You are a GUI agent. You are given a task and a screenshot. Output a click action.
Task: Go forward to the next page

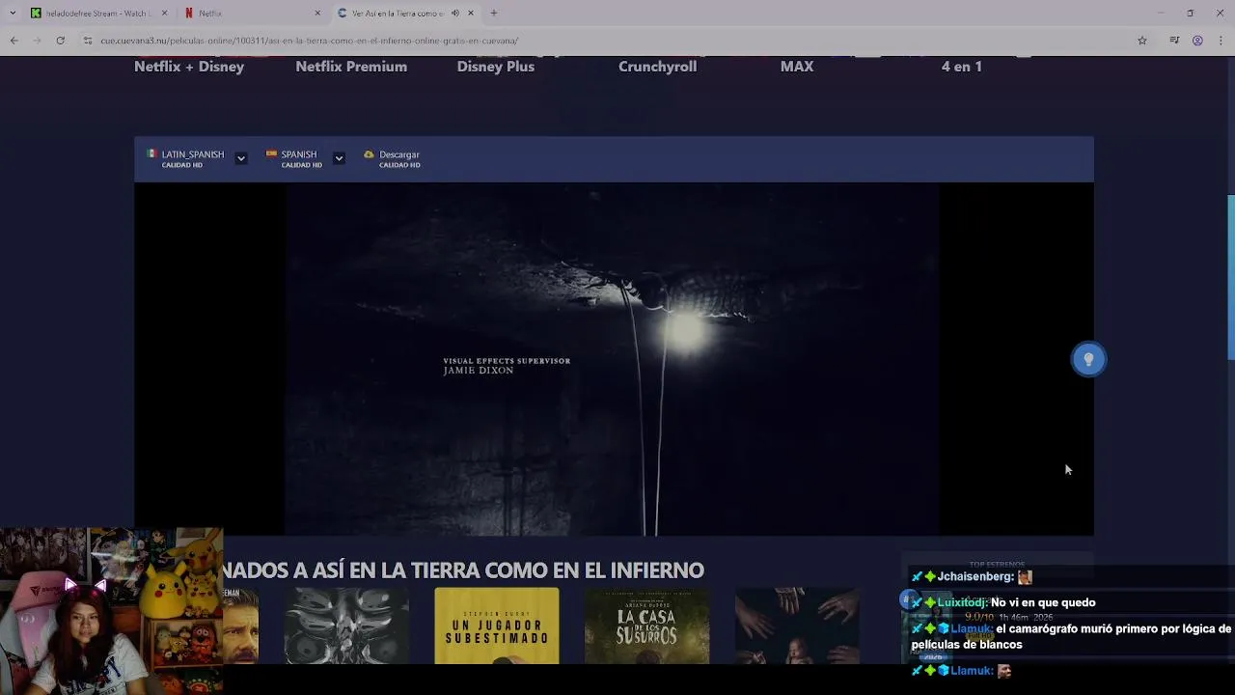tap(37, 41)
